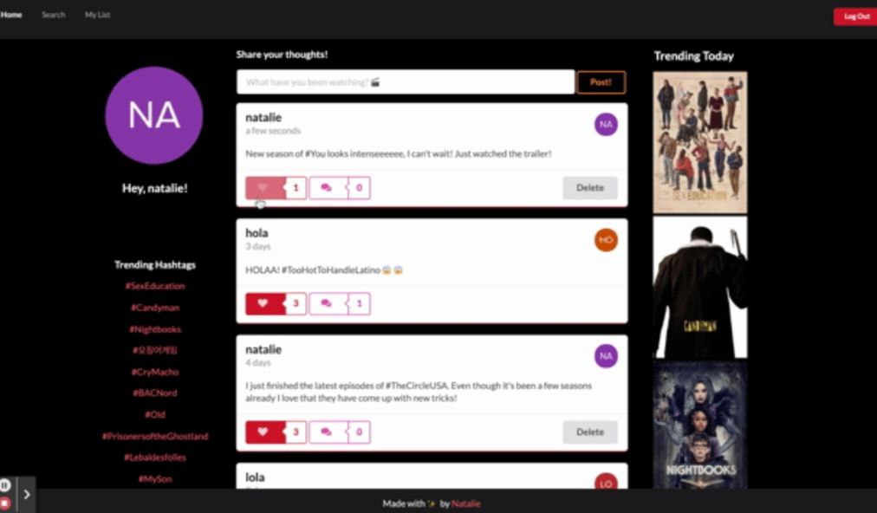Go to the Search tab
The height and width of the screenshot is (513, 877).
(x=54, y=15)
